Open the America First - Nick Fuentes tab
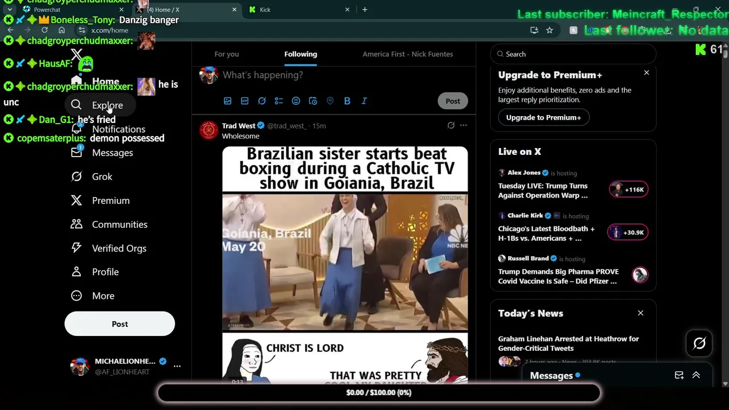The image size is (729, 410). coord(408,54)
